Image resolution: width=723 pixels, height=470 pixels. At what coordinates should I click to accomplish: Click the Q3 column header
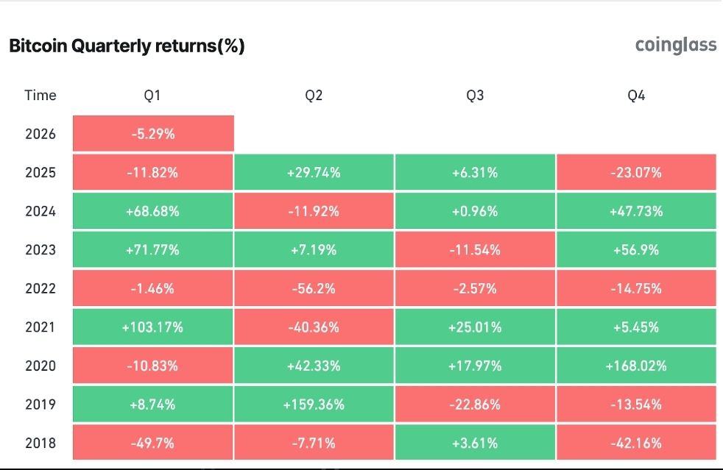tap(475, 96)
